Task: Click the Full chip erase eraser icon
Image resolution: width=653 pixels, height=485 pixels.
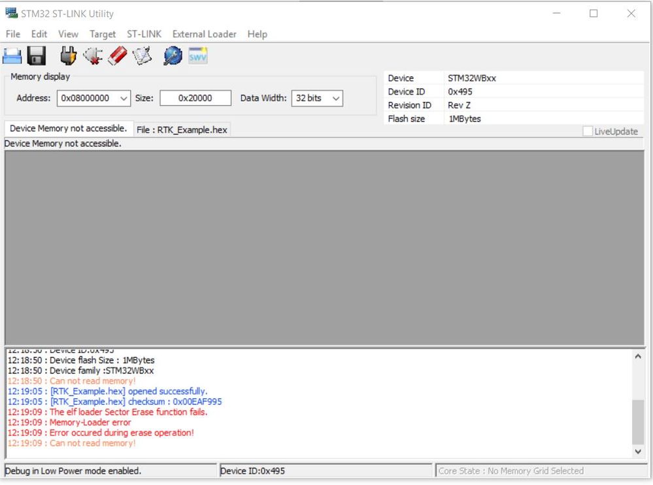Action: click(x=118, y=55)
